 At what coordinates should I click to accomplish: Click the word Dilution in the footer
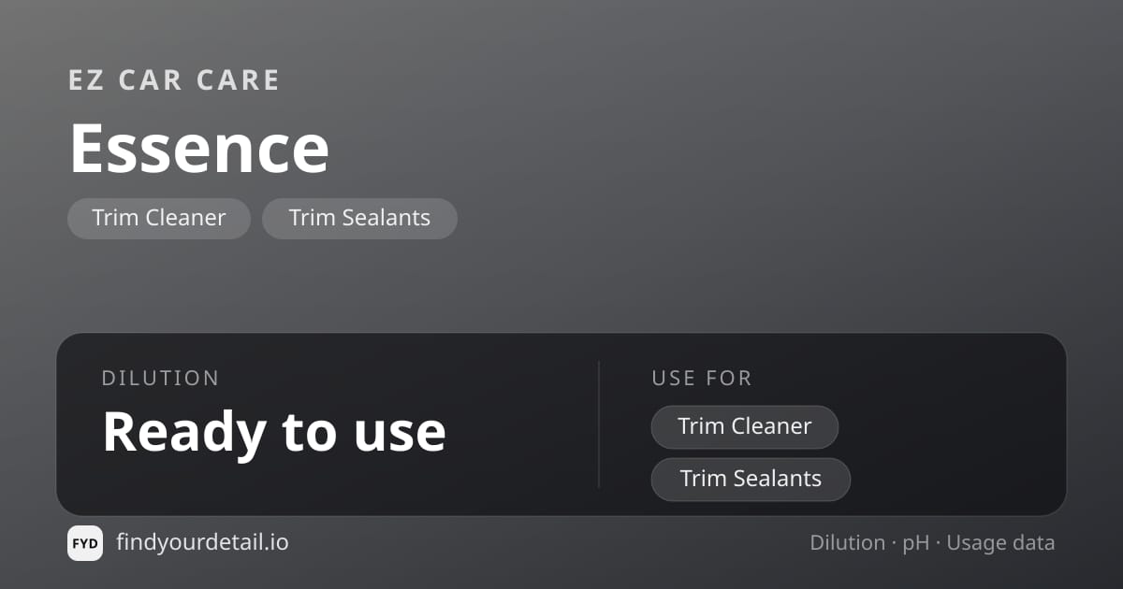[x=848, y=543]
